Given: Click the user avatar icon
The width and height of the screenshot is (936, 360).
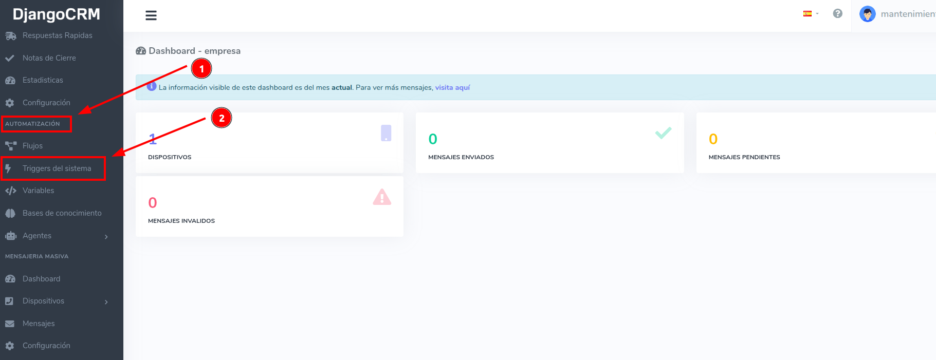Looking at the screenshot, I should tap(867, 14).
